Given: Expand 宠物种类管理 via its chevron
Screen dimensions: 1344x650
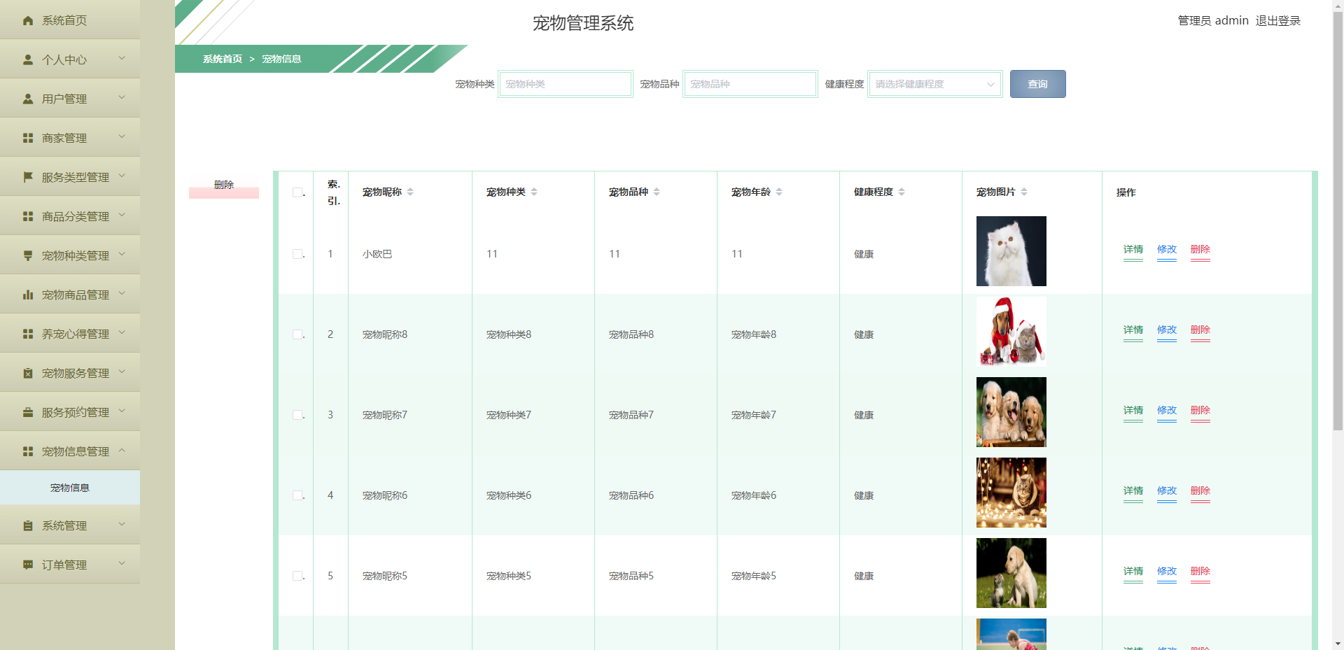Looking at the screenshot, I should [122, 254].
